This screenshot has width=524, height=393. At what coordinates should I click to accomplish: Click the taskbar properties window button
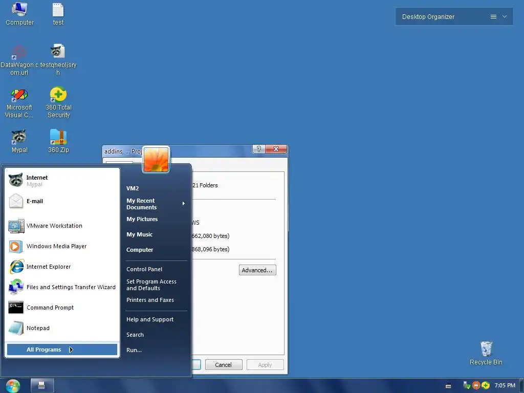(x=42, y=386)
